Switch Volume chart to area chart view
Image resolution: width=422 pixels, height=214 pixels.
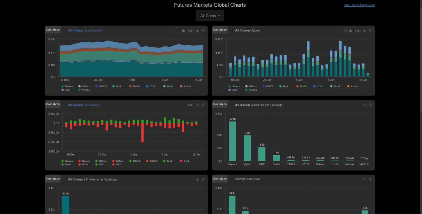[x=351, y=31]
